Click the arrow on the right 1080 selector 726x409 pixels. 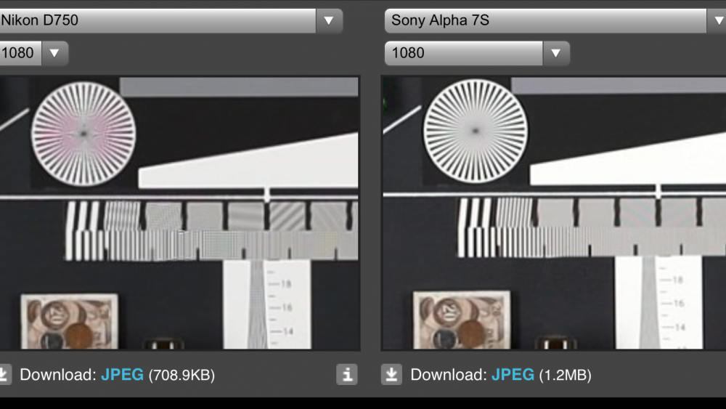pyautogui.click(x=555, y=53)
